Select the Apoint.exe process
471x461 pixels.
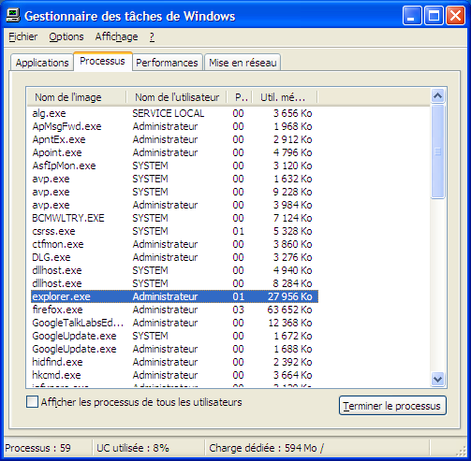(x=174, y=152)
